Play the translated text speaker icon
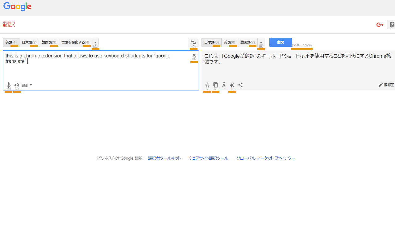395x247 pixels. (x=232, y=85)
